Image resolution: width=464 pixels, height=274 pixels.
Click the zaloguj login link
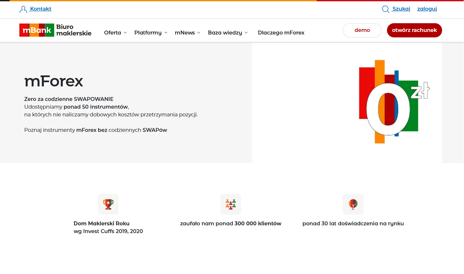(x=427, y=9)
